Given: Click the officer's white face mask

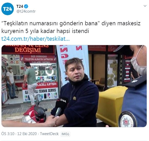Looking at the screenshot, I should coord(138,65).
